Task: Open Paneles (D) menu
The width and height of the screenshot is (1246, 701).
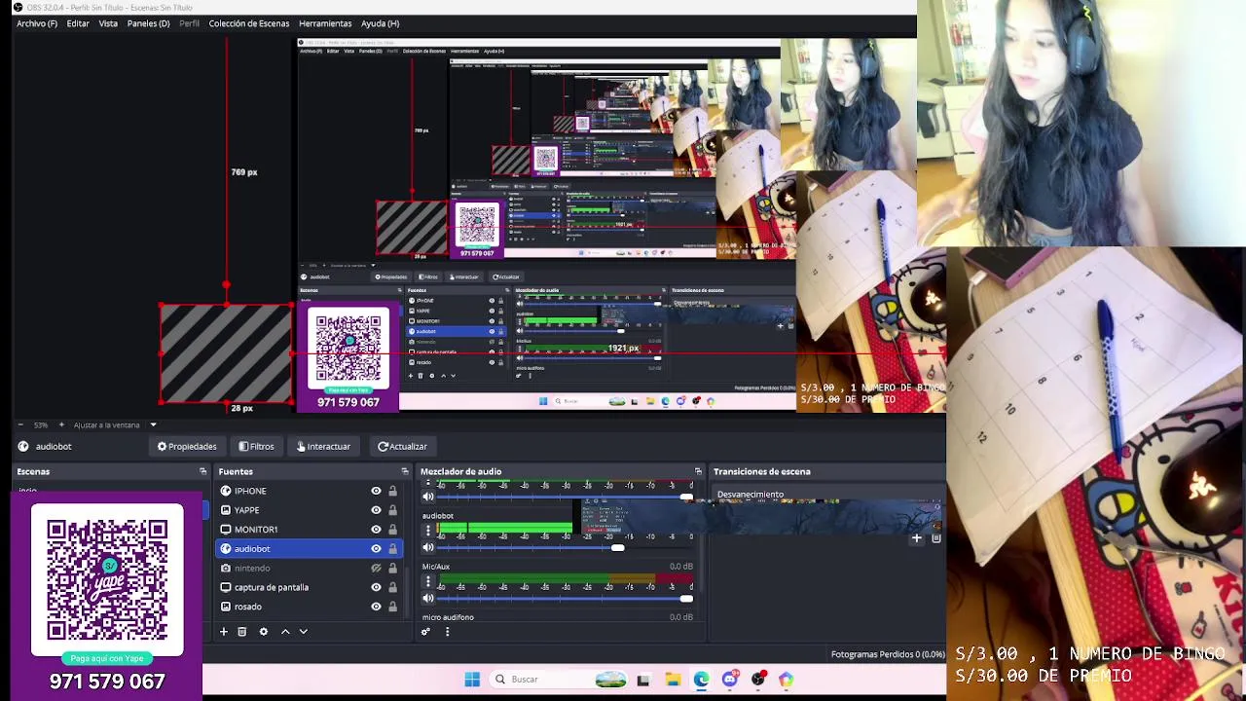Action: pos(148,23)
